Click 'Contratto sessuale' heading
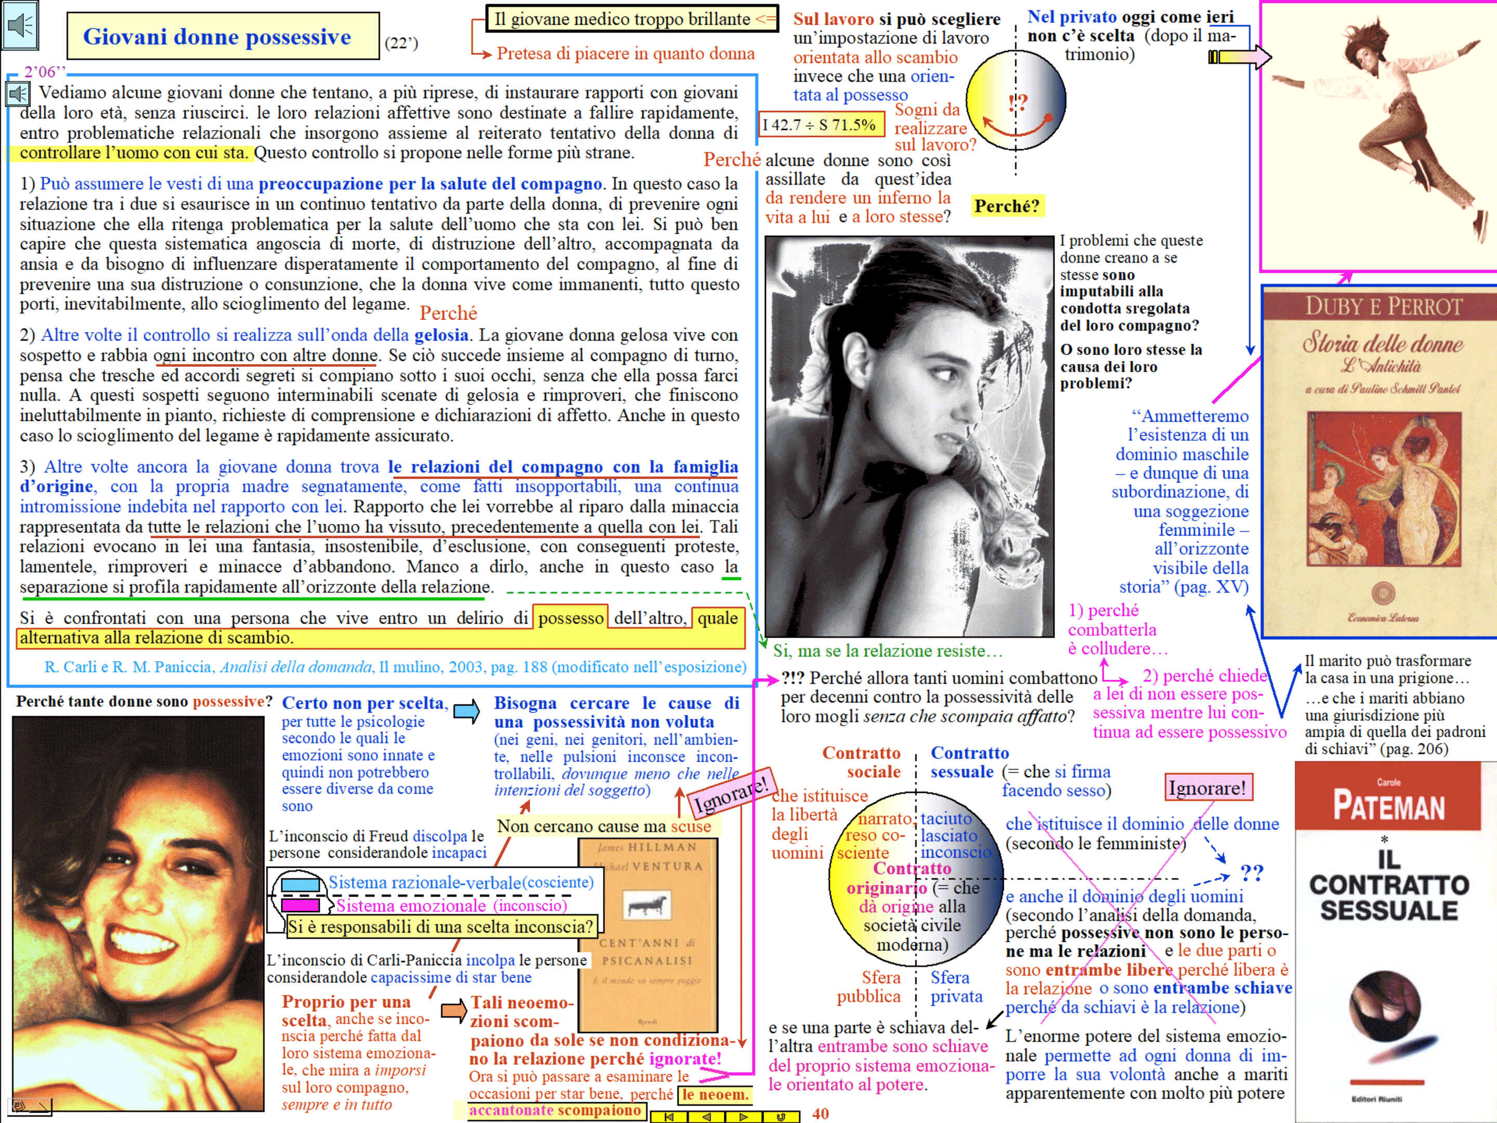 pyautogui.click(x=969, y=762)
